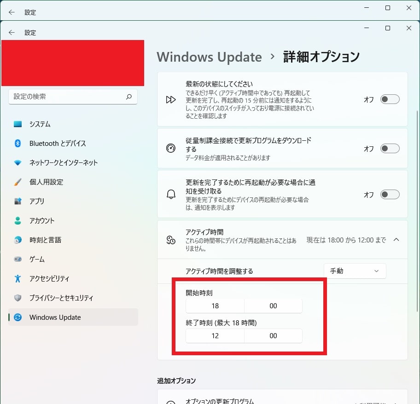The image size is (420, 404).
Task: Open アプリ settings category
Action: [x=73, y=201]
